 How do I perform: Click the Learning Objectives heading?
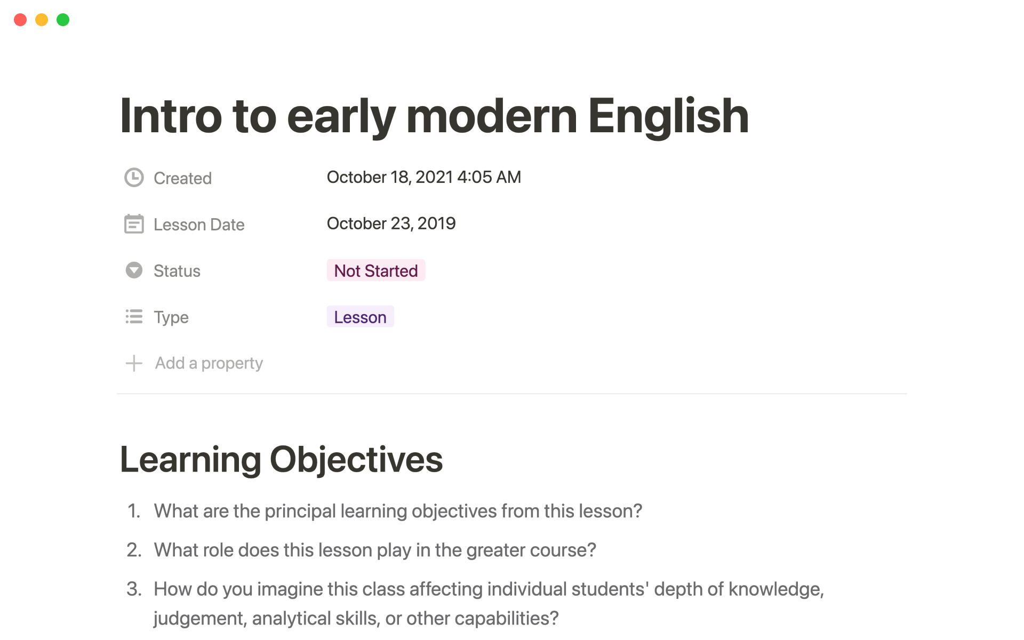point(281,459)
